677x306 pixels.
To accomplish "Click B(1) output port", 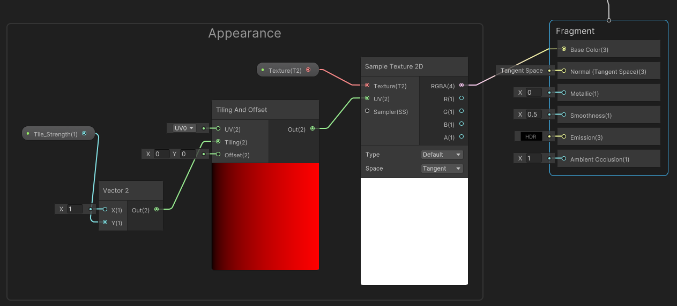I will pyautogui.click(x=462, y=124).
